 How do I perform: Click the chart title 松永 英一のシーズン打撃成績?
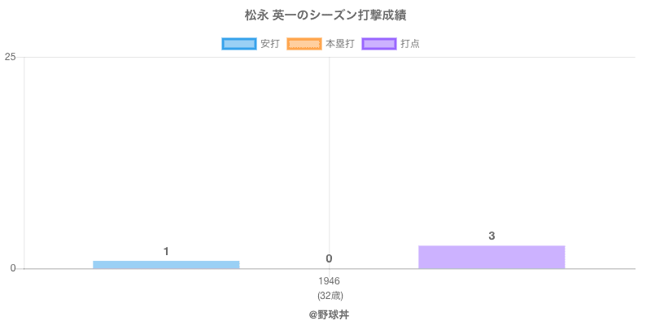click(325, 15)
